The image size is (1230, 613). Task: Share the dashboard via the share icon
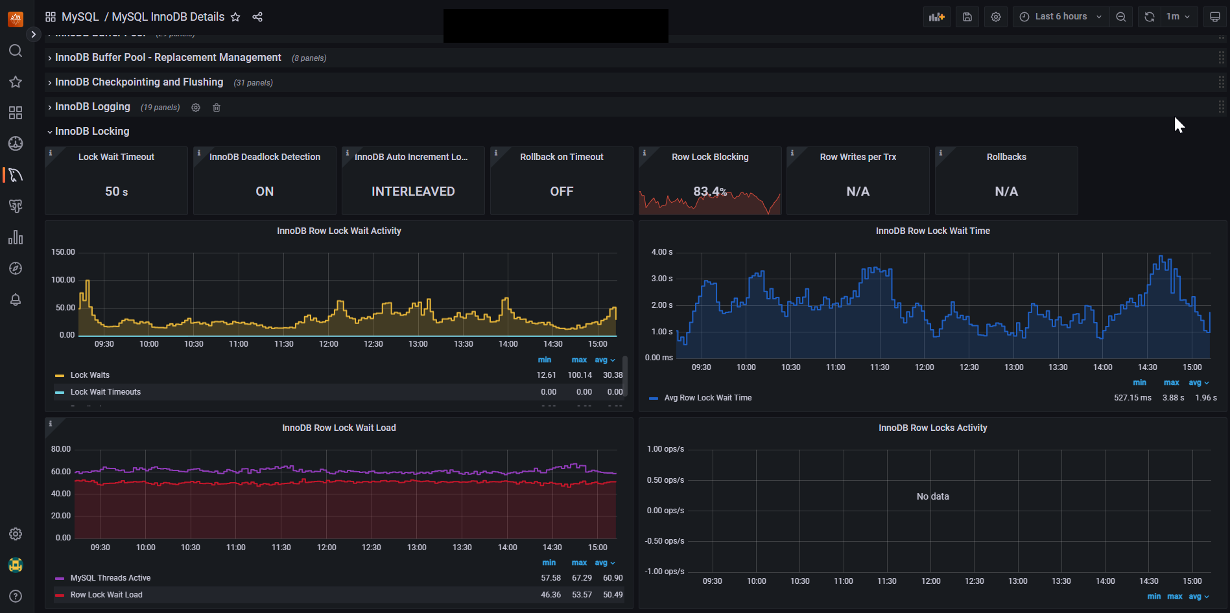click(257, 17)
